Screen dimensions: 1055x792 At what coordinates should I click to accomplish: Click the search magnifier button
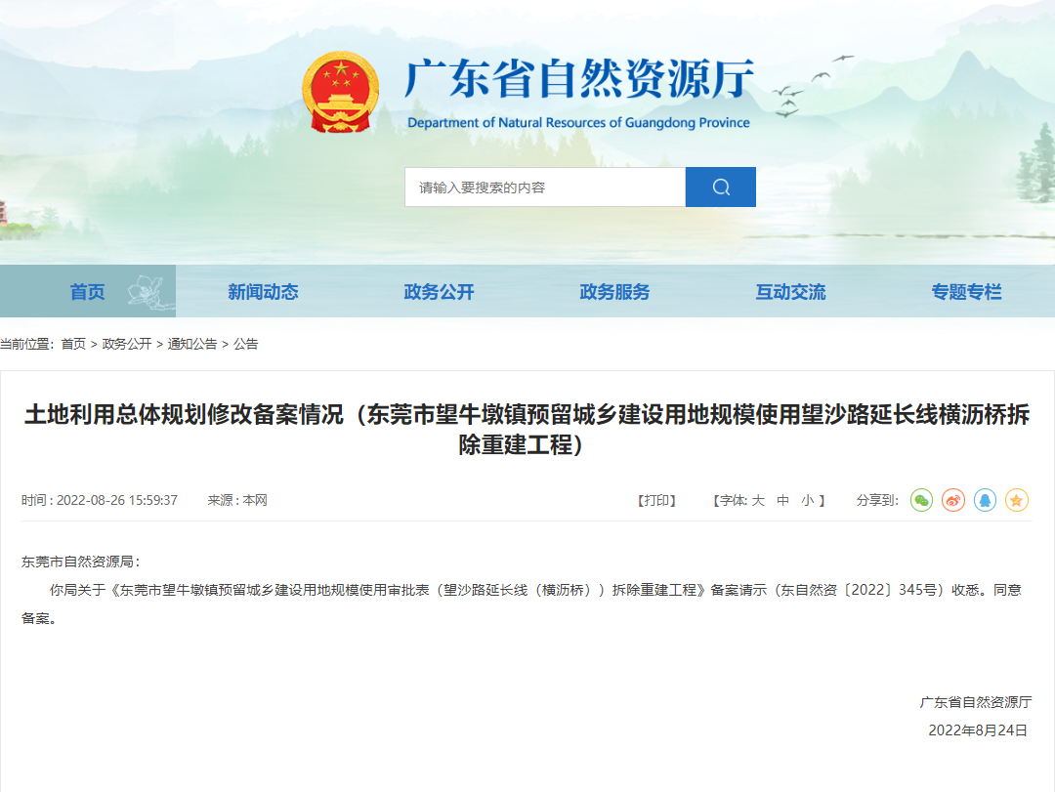pyautogui.click(x=720, y=188)
